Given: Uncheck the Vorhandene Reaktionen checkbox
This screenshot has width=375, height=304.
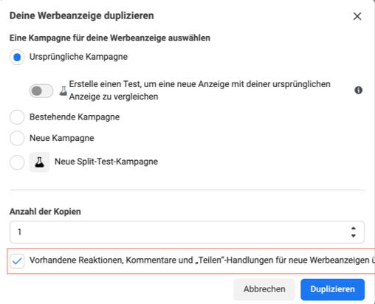Looking at the screenshot, I should click(x=17, y=260).
